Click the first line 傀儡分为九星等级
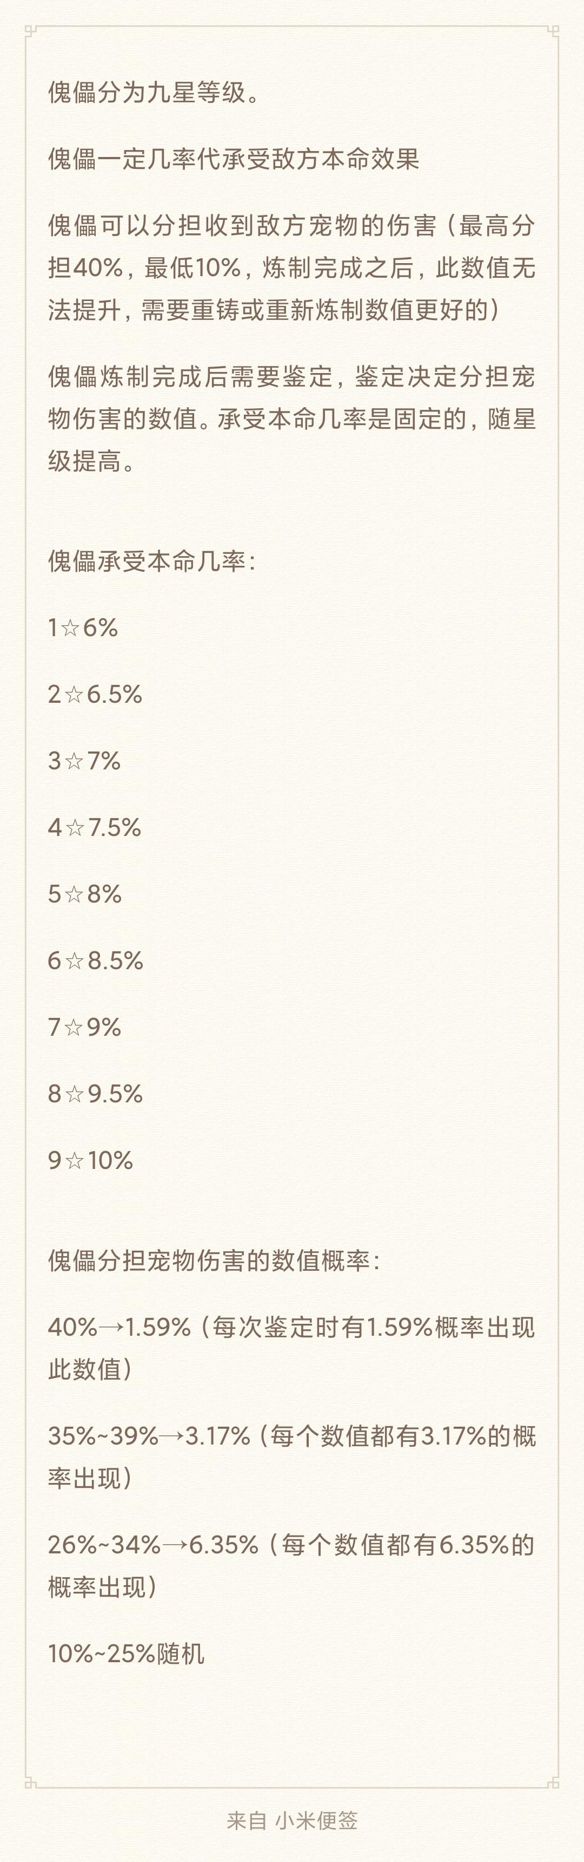 155,93
